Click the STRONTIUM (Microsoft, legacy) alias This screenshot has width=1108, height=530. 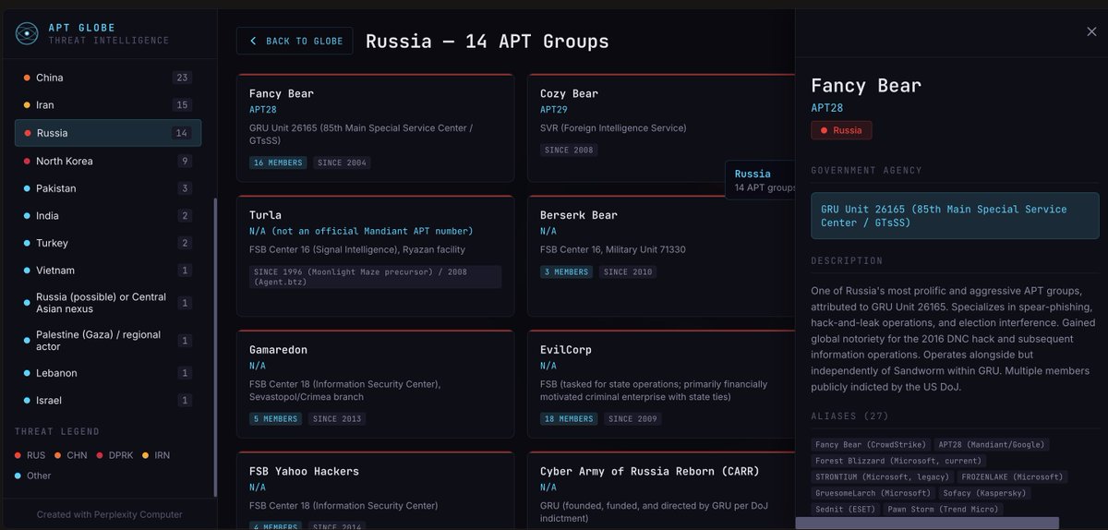[883, 477]
